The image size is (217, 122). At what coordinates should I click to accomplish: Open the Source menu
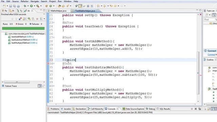pos(15,1)
